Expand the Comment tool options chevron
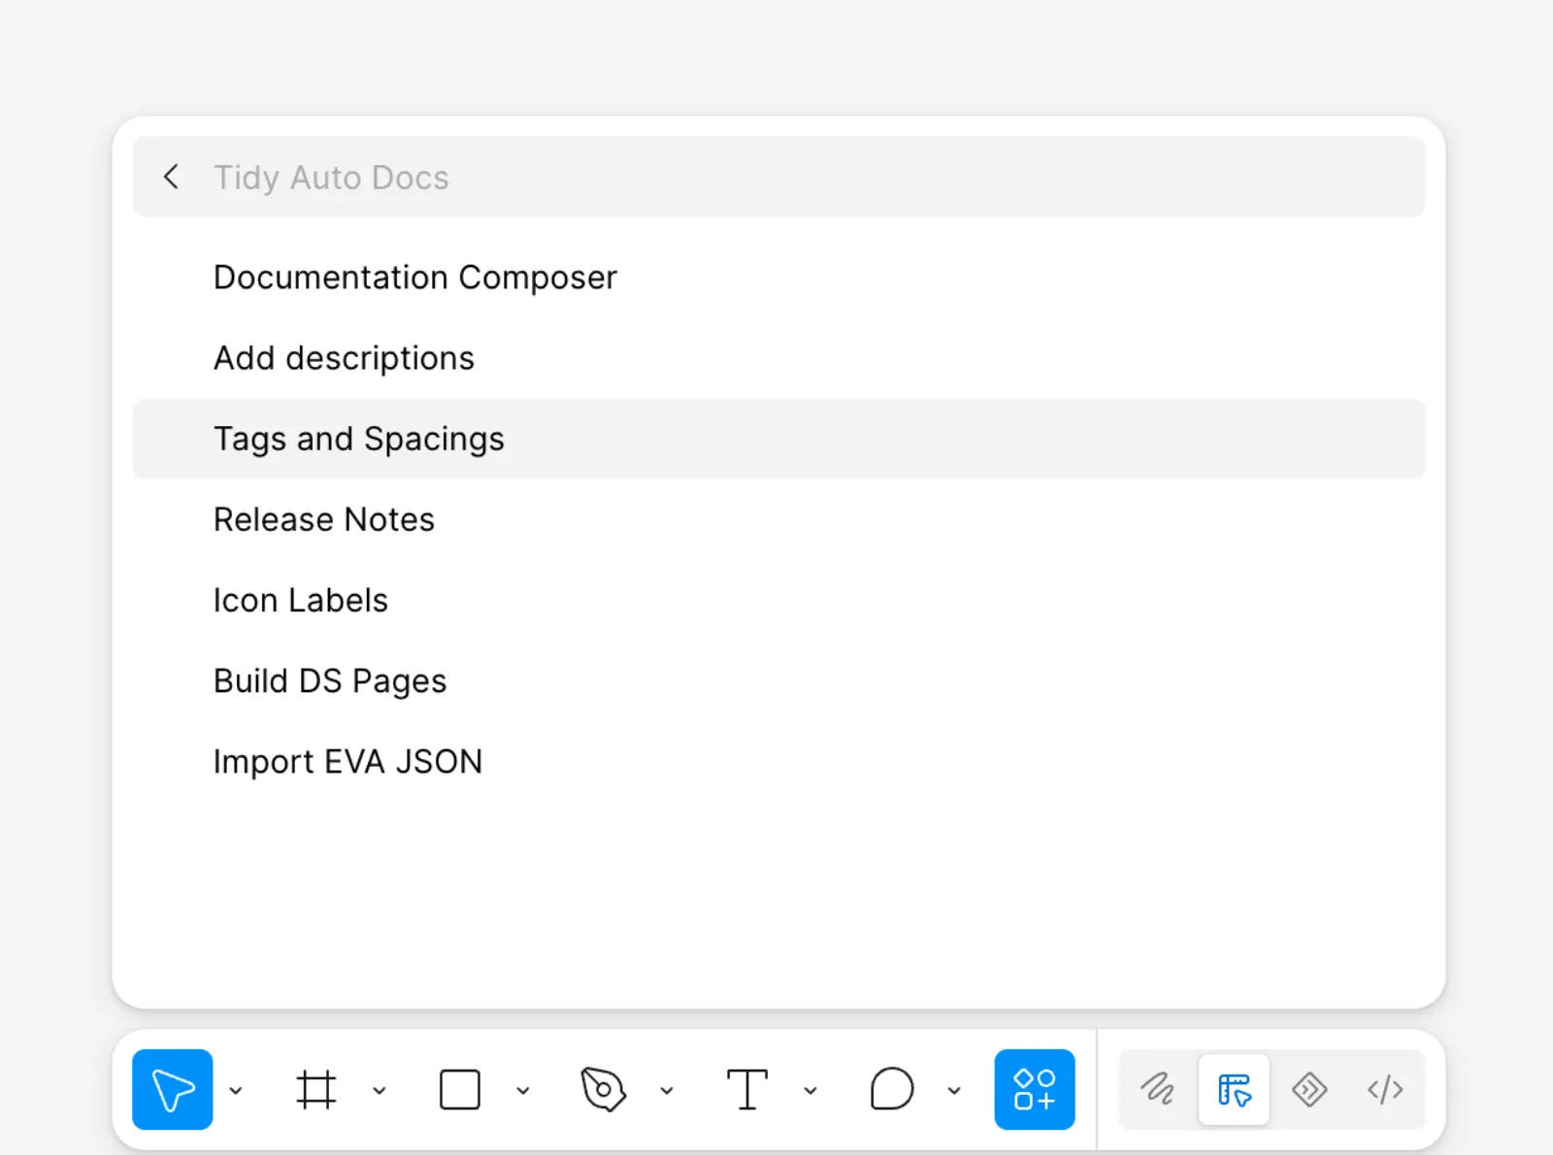Screen dimensions: 1553x1155 coord(954,1090)
